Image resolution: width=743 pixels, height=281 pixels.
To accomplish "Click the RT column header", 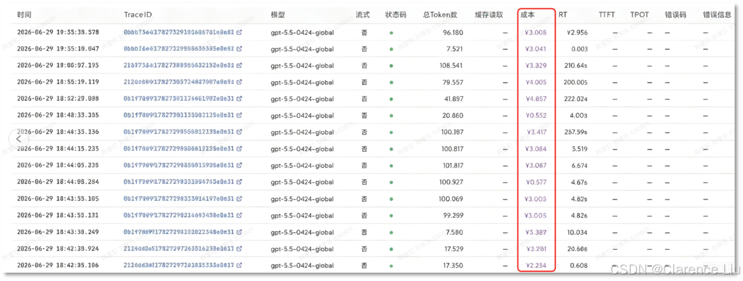I will (563, 14).
